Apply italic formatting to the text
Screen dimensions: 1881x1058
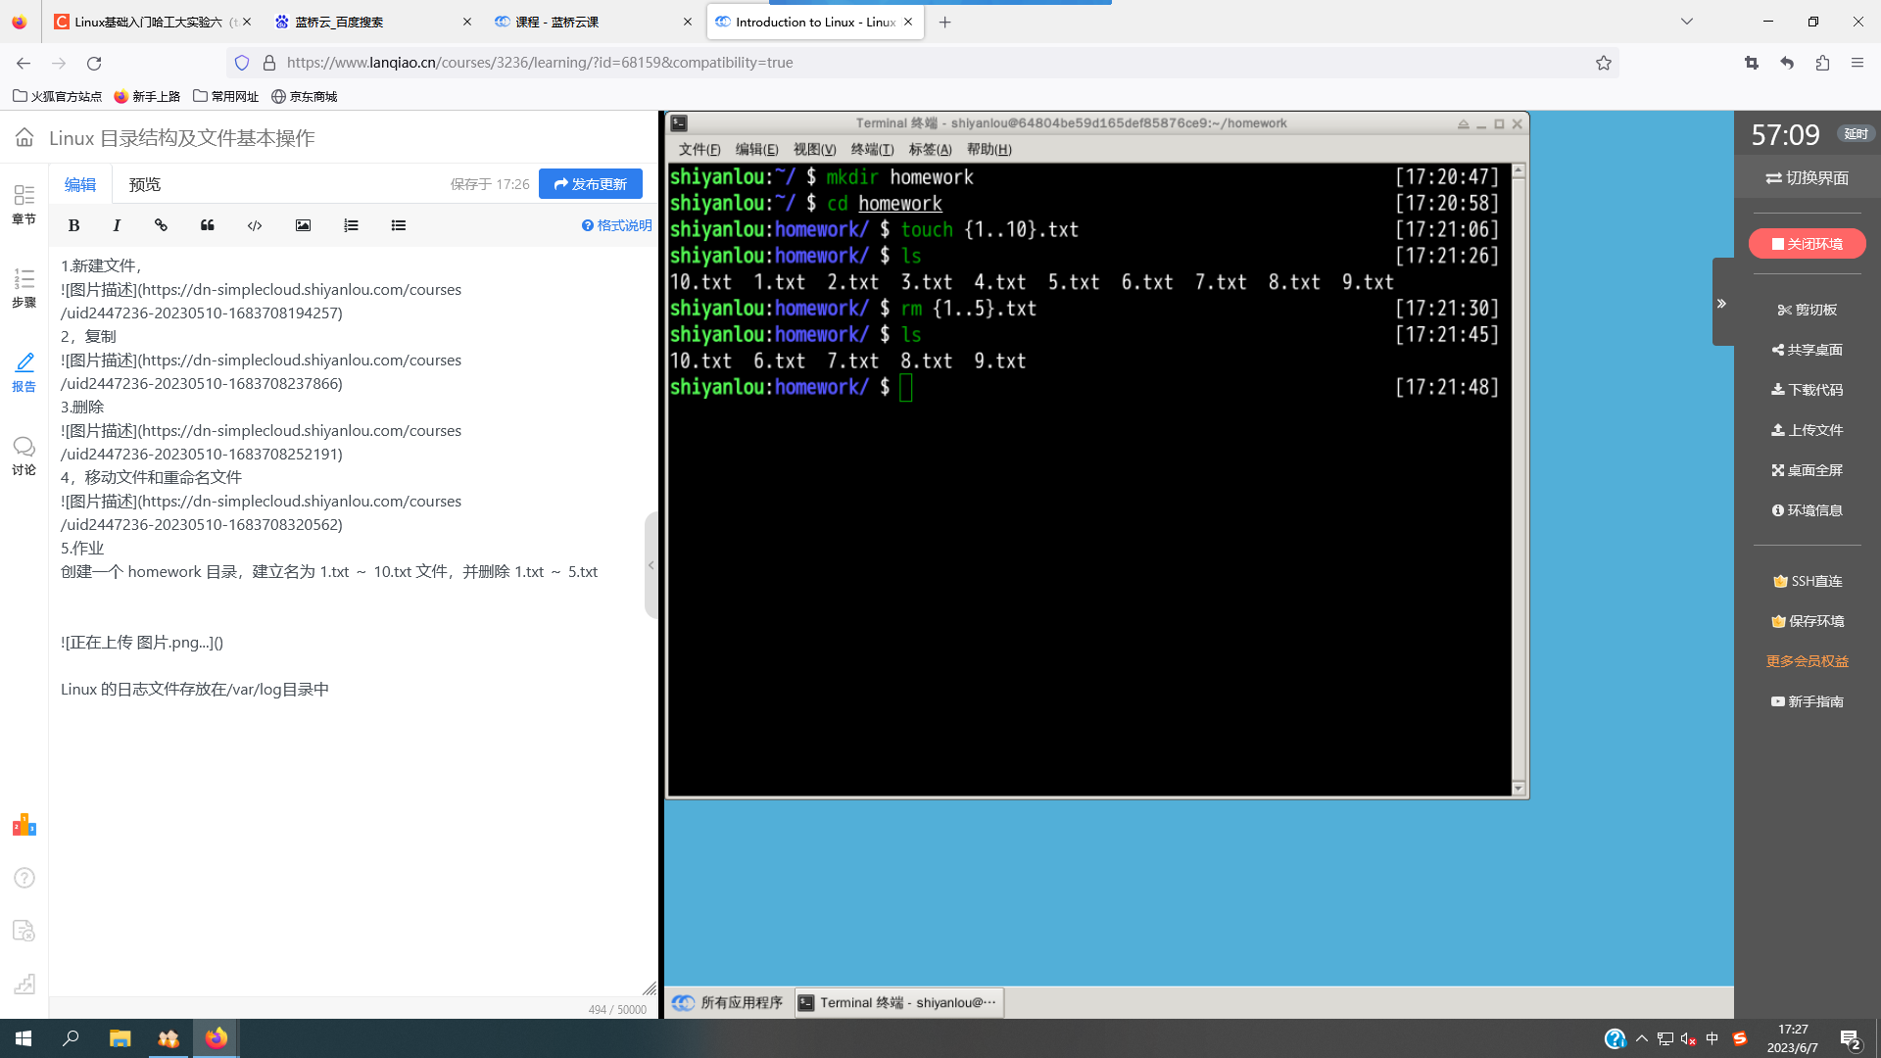tap(117, 225)
